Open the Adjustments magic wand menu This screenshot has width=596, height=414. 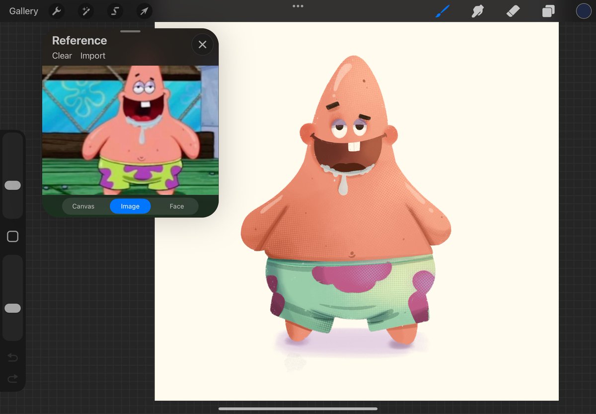(86, 11)
